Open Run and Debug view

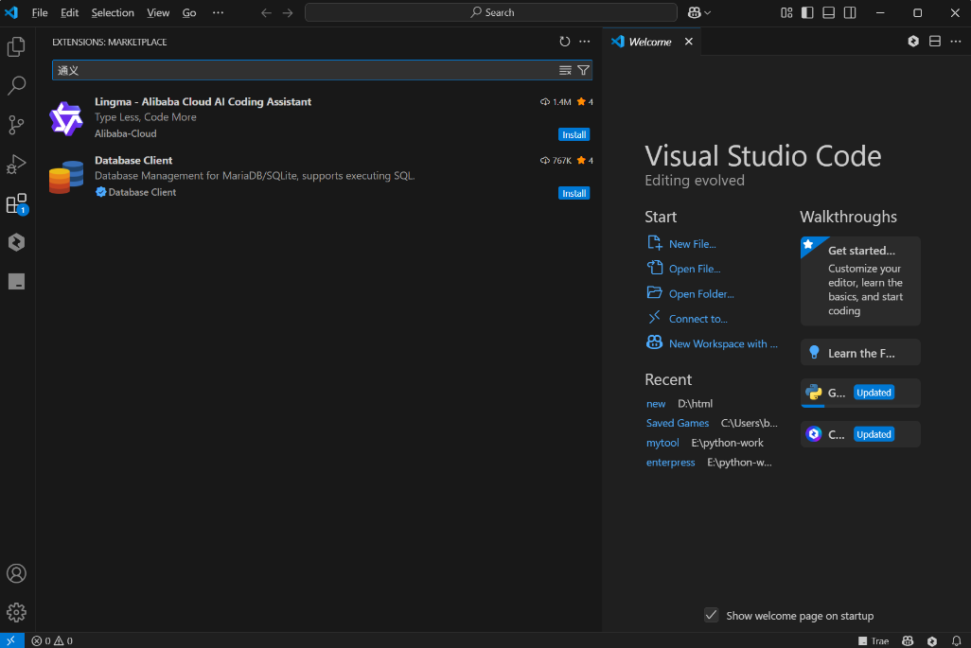click(x=16, y=165)
